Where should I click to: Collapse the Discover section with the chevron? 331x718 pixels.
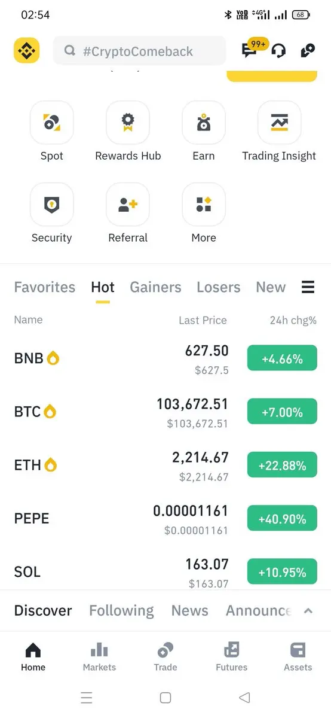308,611
